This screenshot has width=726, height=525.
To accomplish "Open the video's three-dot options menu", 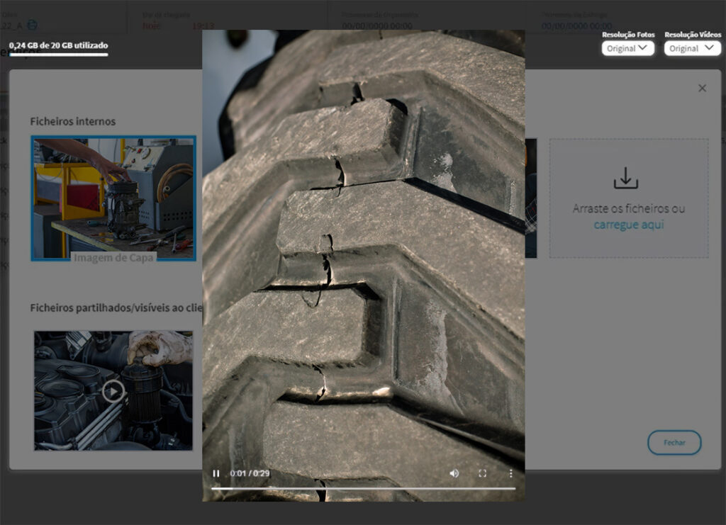I will click(x=510, y=473).
